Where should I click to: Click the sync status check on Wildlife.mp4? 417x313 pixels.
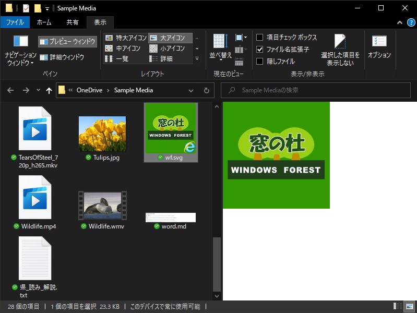pyautogui.click(x=17, y=226)
